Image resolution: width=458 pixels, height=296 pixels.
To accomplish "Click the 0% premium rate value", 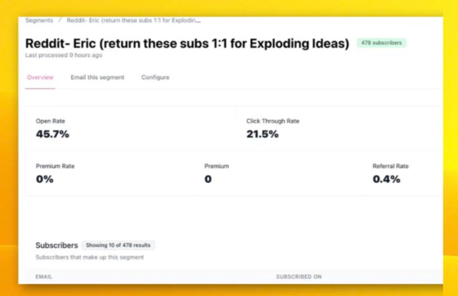I will click(x=44, y=179).
